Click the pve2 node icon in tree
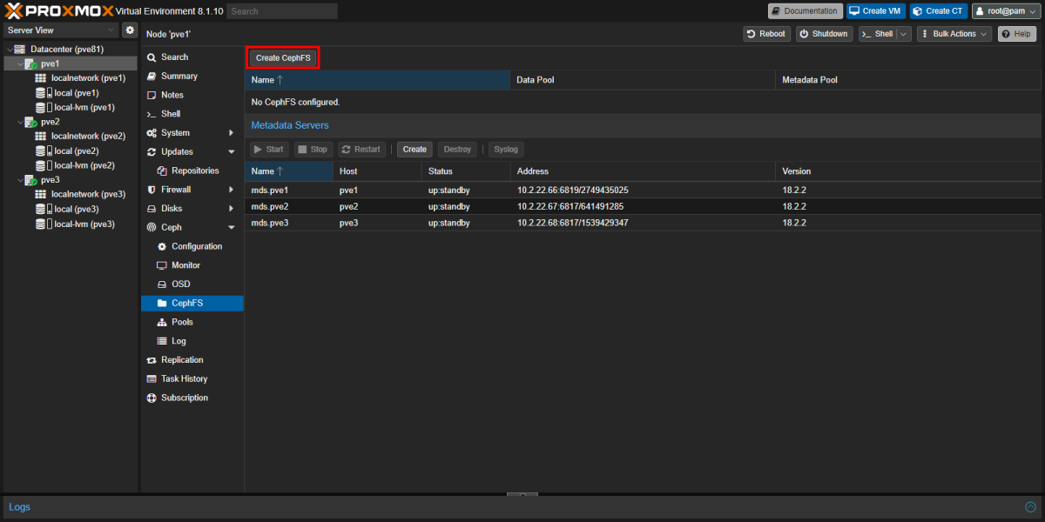Image resolution: width=1045 pixels, height=522 pixels. pos(30,123)
